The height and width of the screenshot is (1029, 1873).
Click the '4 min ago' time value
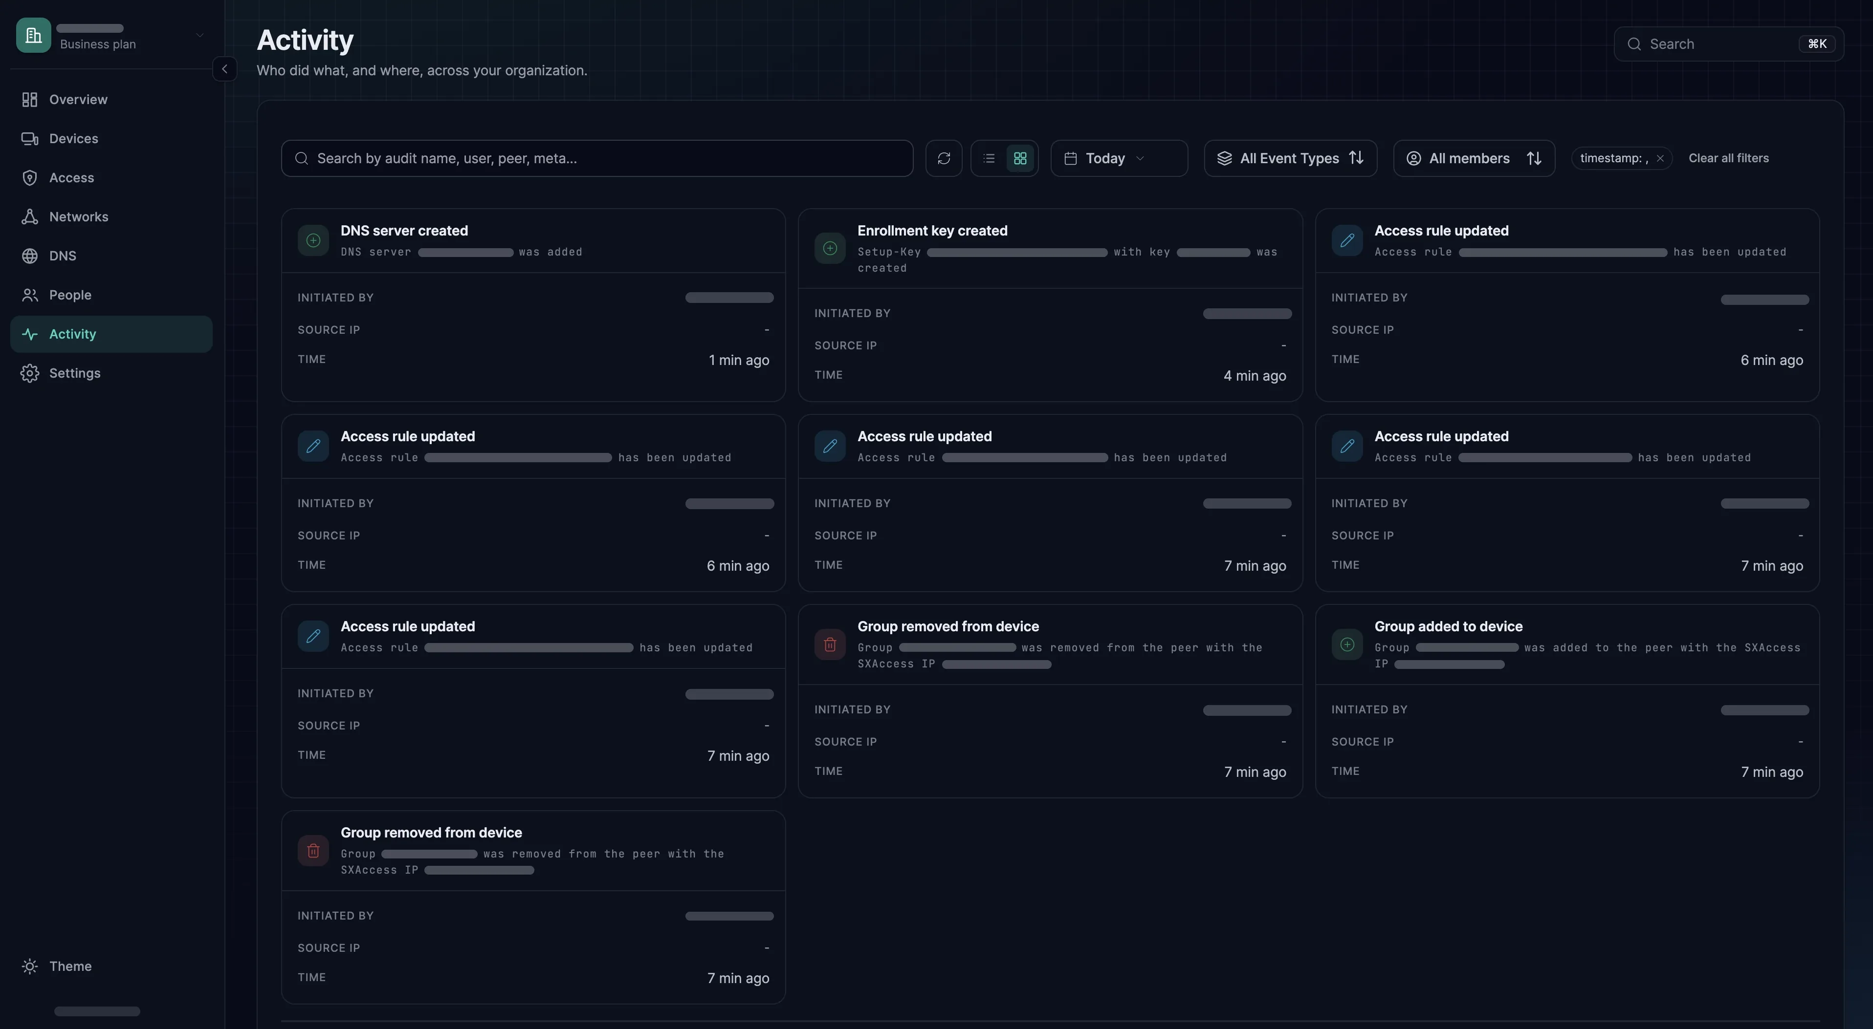(x=1254, y=376)
